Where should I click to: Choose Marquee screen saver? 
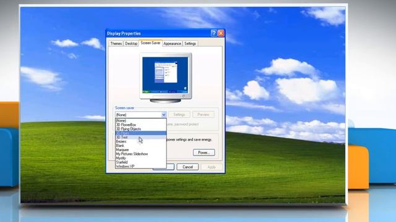[x=140, y=150]
